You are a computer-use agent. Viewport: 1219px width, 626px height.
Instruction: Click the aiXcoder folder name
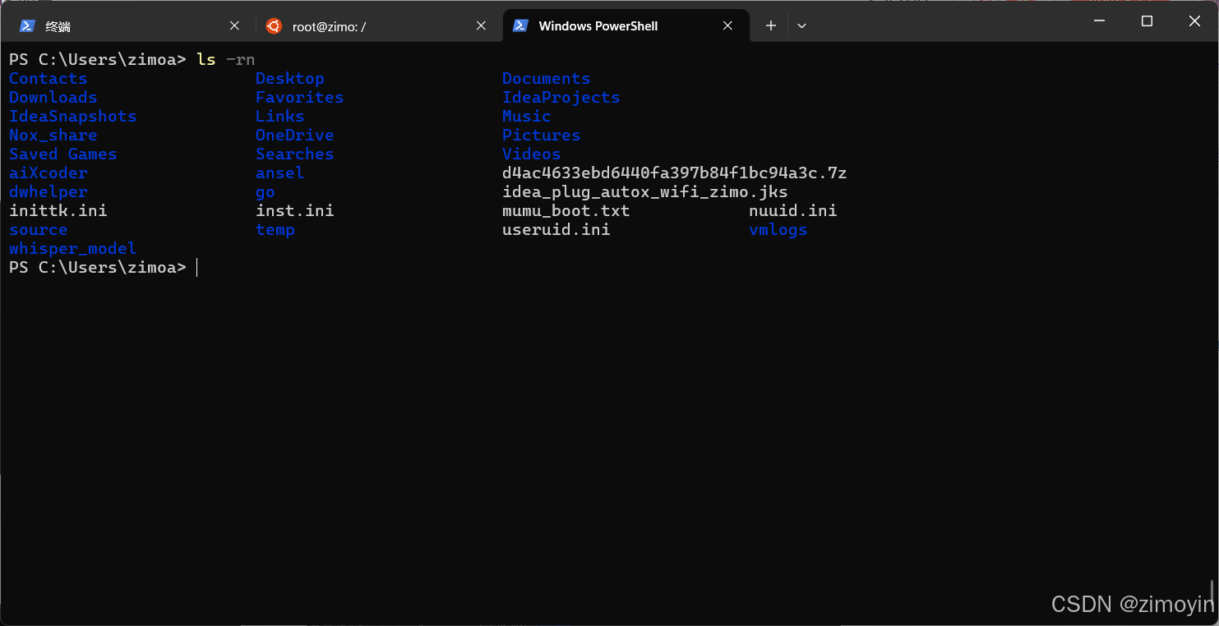point(48,173)
